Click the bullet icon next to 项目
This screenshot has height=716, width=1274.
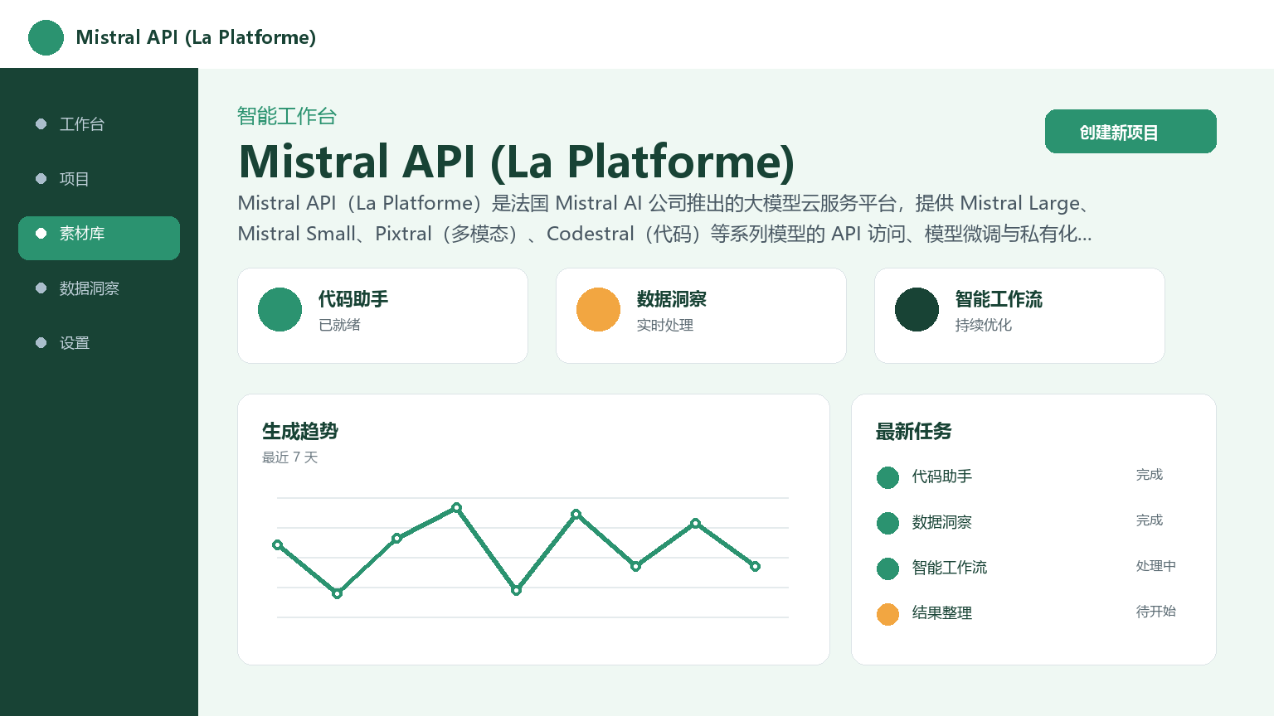click(x=41, y=179)
